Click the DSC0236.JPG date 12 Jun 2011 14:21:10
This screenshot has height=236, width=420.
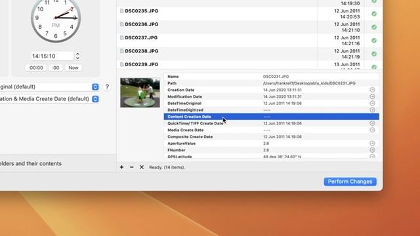coord(347,28)
